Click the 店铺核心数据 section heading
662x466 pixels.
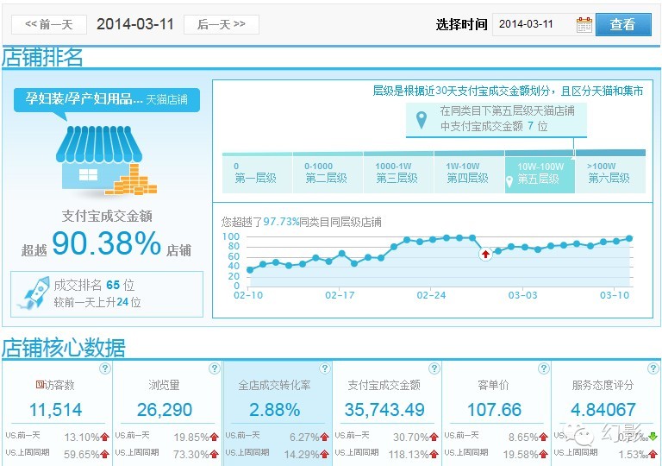pyautogui.click(x=63, y=348)
